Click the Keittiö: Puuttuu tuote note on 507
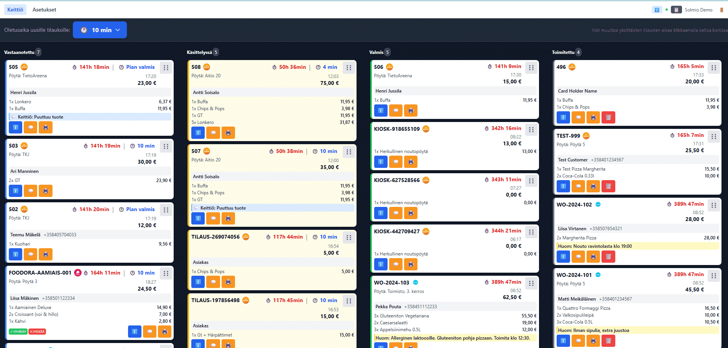728x348 pixels. coord(273,208)
